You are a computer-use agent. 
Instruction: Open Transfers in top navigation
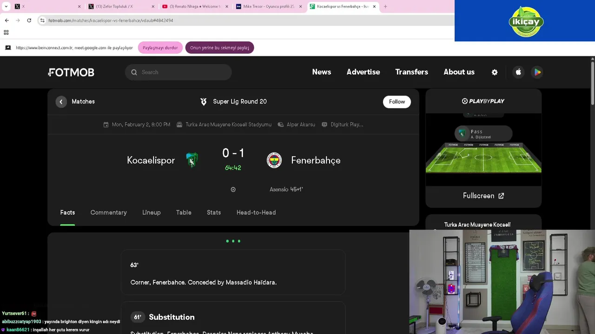point(411,72)
